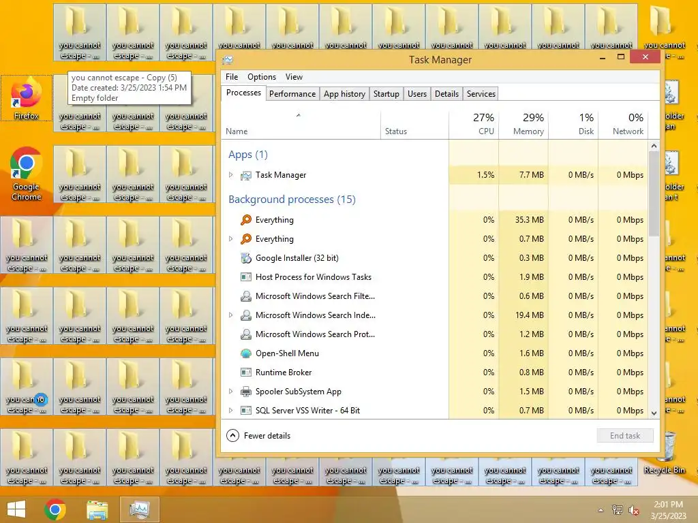
Task: Click the muted volume tray icon
Action: point(633,510)
